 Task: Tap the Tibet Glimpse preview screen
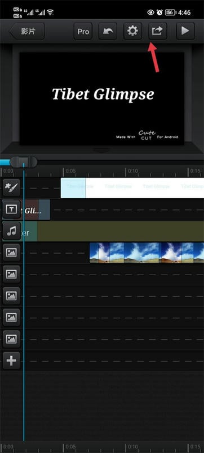point(101,99)
